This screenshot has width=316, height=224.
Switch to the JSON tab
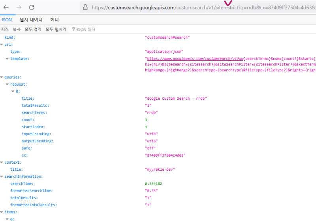7,19
